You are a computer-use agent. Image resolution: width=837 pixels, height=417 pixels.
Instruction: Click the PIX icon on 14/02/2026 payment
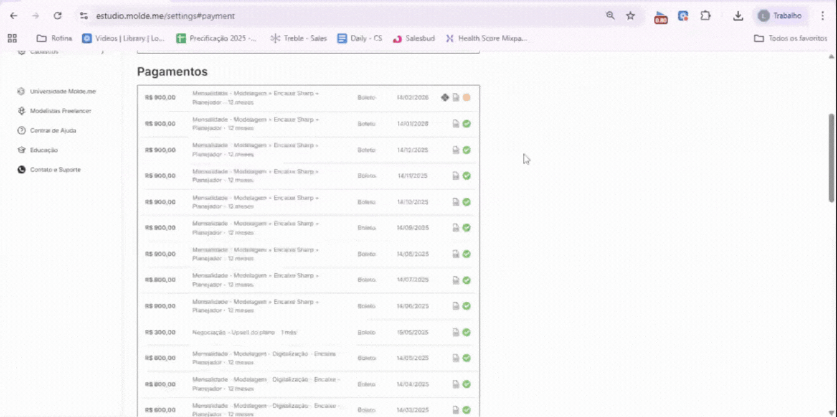(x=445, y=98)
